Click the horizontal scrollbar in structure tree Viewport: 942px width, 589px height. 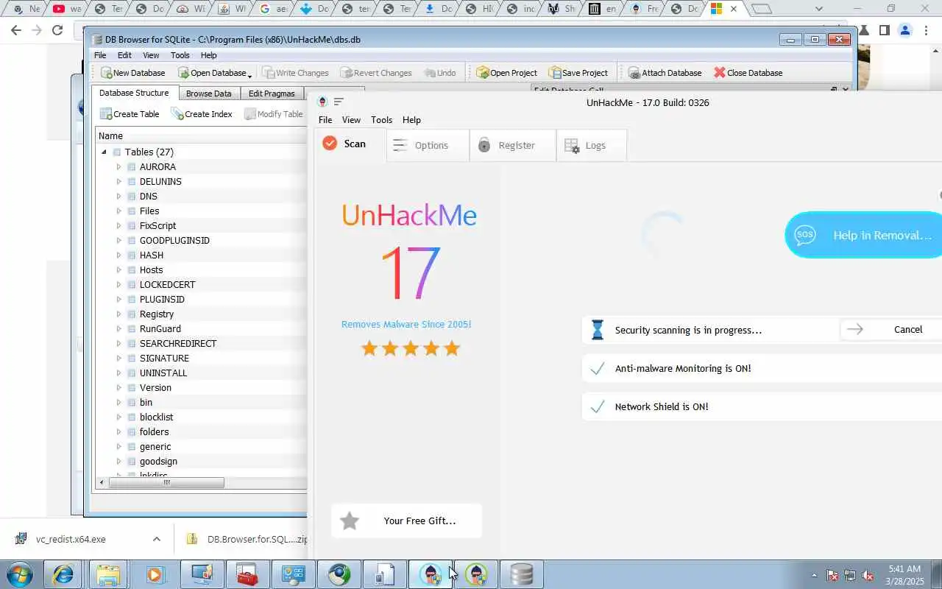tap(166, 483)
